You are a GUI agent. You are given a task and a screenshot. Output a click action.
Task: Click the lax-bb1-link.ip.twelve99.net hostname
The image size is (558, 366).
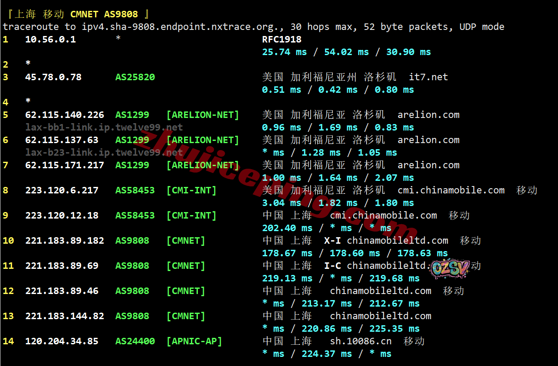[104, 127]
